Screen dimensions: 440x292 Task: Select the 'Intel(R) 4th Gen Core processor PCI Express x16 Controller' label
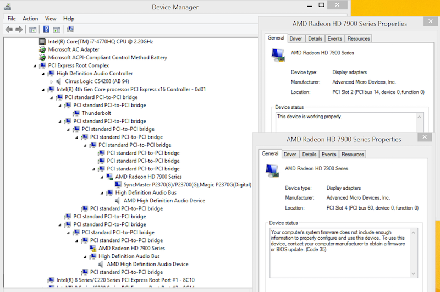pyautogui.click(x=131, y=89)
